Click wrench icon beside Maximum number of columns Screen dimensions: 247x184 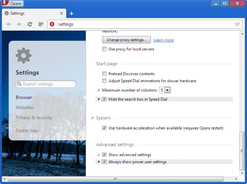(x=98, y=90)
